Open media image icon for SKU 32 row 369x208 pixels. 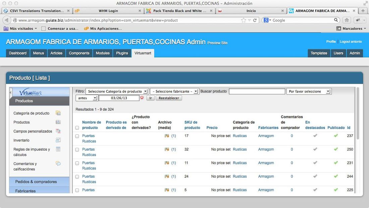click(167, 149)
